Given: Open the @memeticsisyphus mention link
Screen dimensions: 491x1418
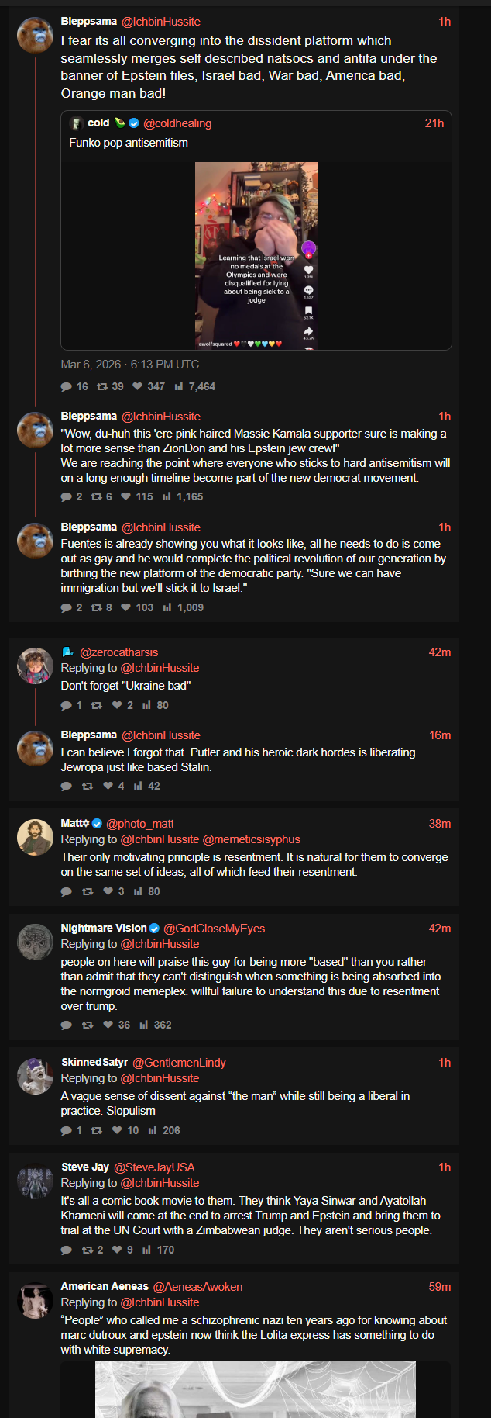Looking at the screenshot, I should click(251, 839).
